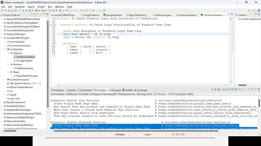
Task: Open the Window menu
Action: coord(60,7)
